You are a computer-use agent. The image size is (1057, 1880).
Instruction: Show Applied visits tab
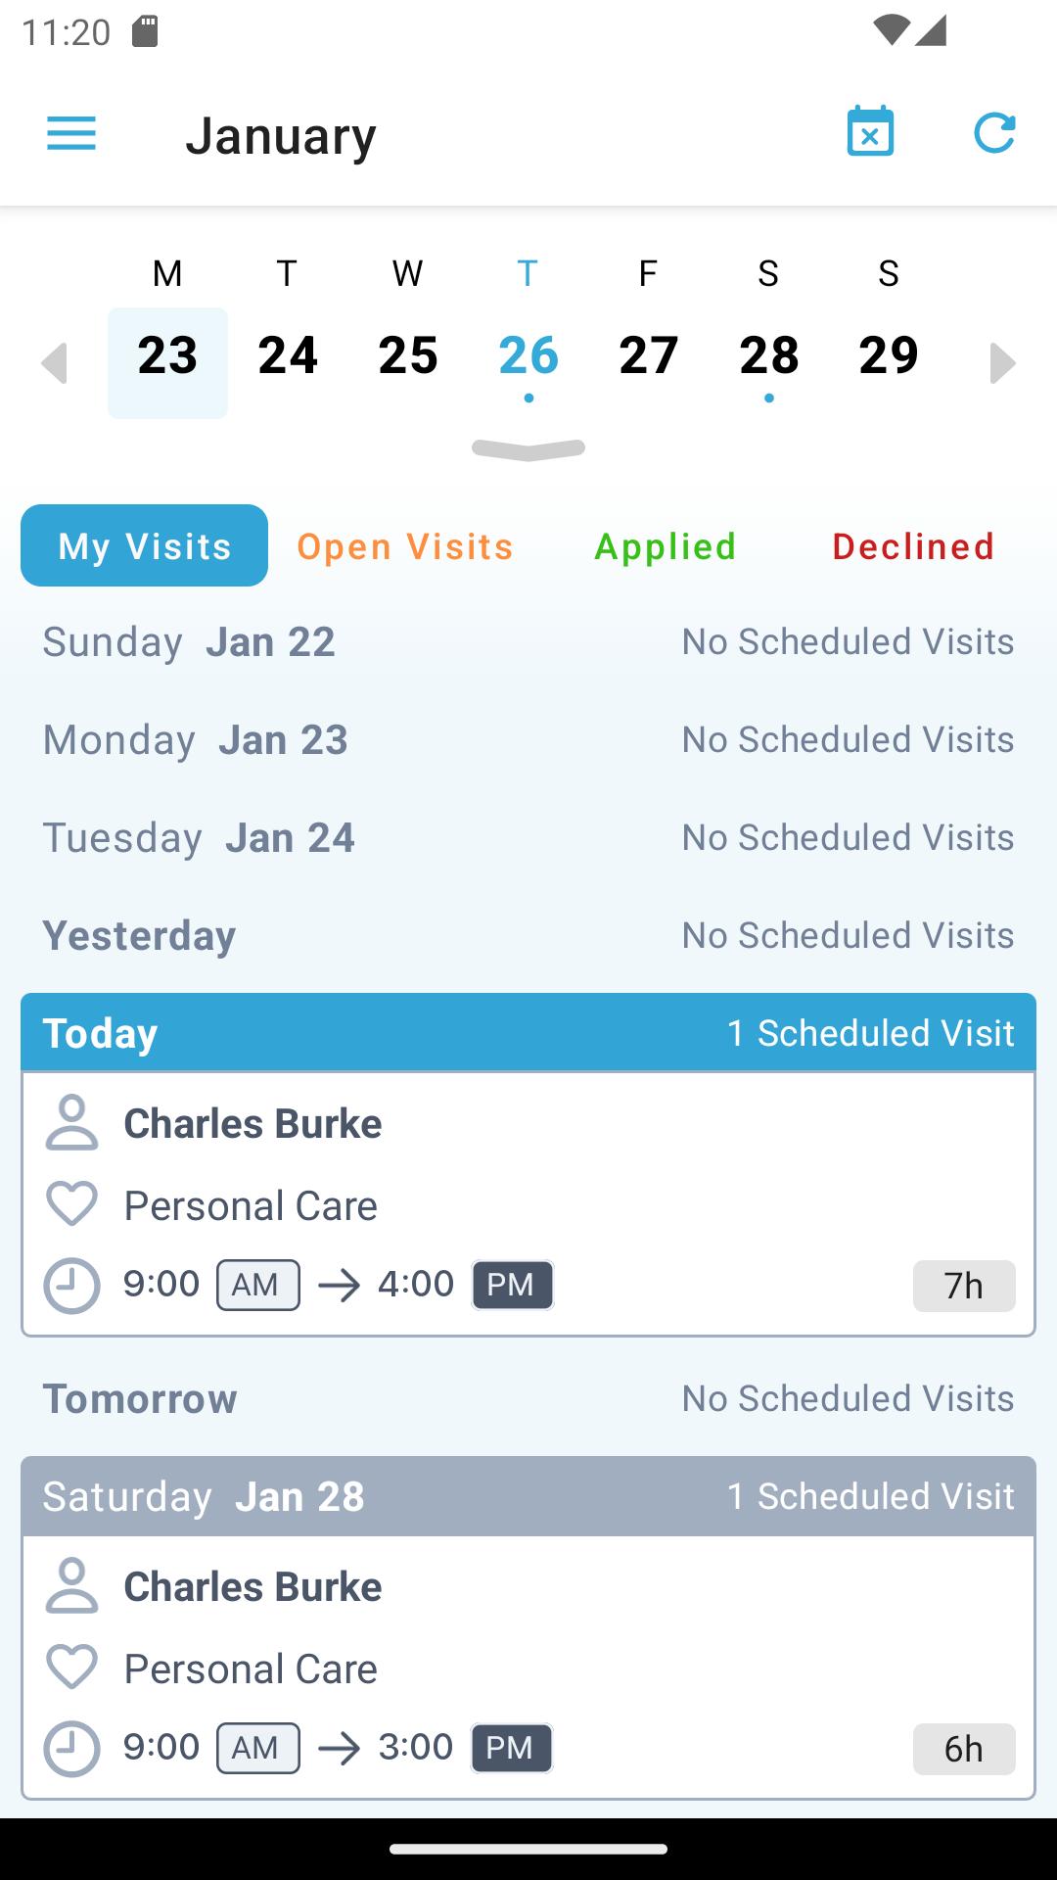pos(666,546)
